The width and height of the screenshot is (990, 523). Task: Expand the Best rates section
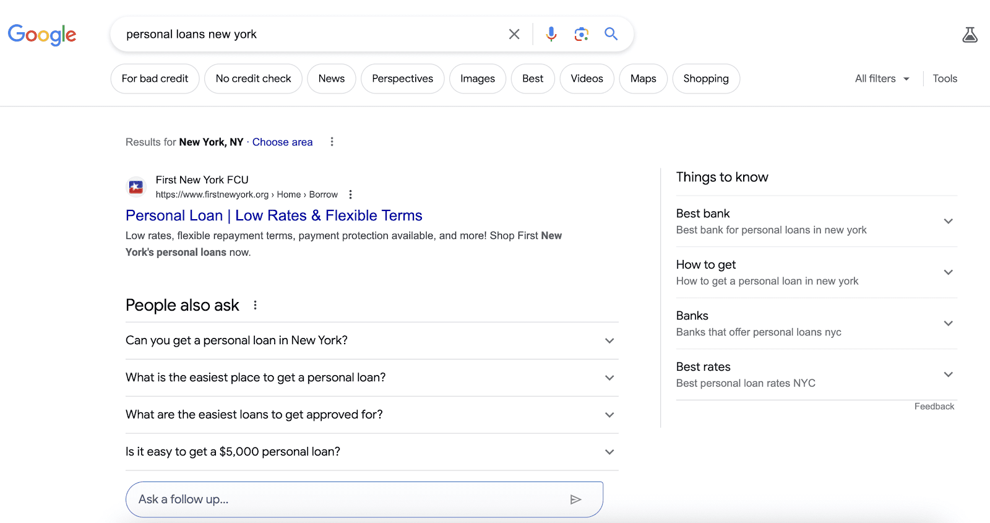[817, 374]
